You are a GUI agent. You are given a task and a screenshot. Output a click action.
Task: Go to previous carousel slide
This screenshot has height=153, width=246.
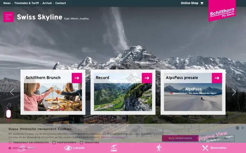click(12, 92)
